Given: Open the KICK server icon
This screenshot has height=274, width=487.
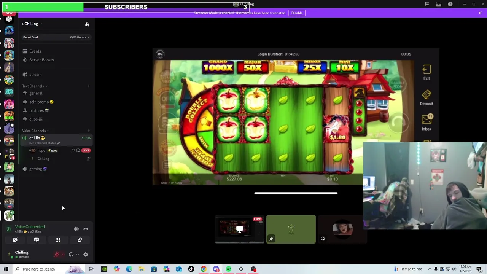Looking at the screenshot, I should point(9,116).
